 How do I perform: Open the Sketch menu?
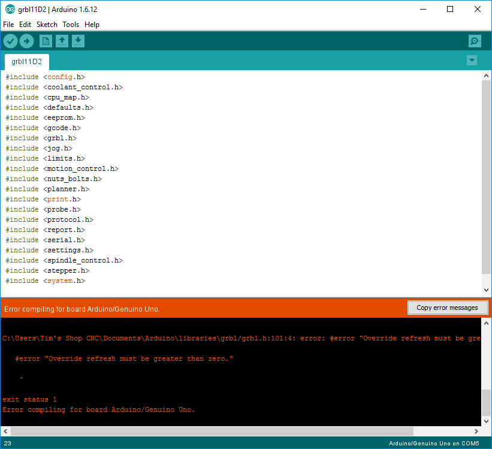[47, 25]
